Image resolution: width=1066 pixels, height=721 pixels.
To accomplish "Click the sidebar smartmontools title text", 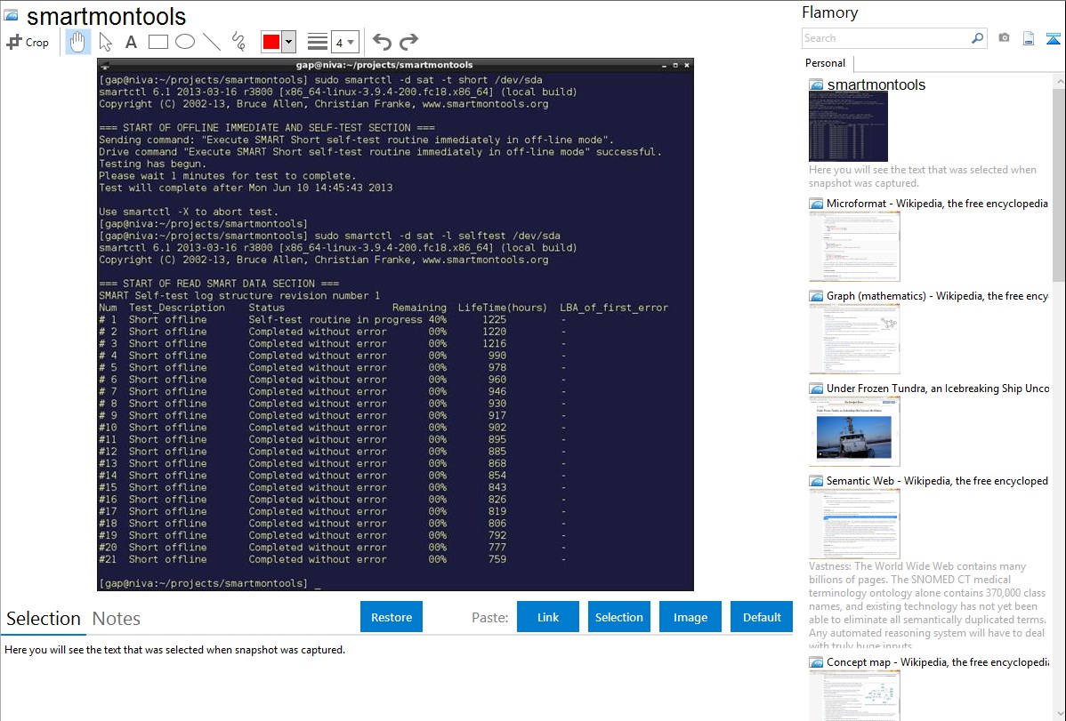I will pos(876,85).
